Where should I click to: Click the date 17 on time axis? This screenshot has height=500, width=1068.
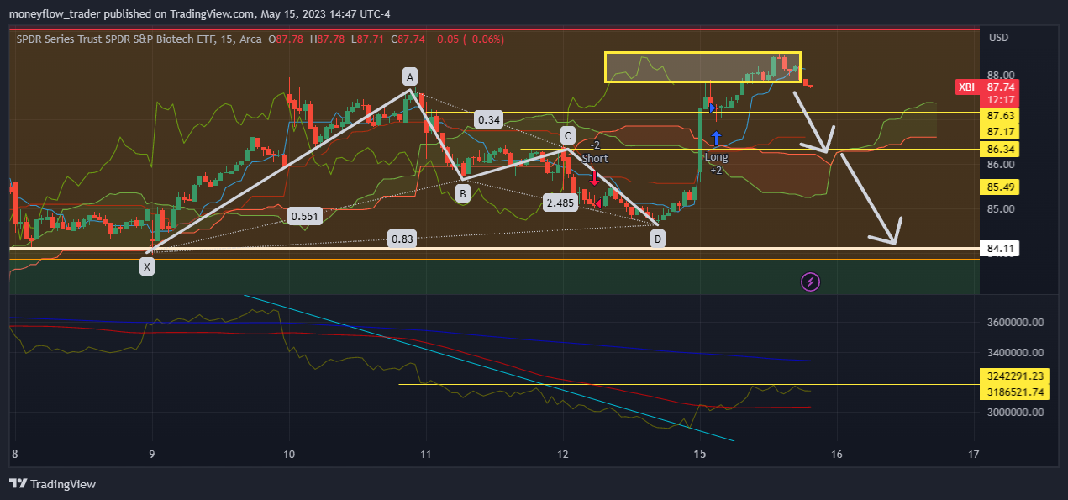(x=974, y=454)
